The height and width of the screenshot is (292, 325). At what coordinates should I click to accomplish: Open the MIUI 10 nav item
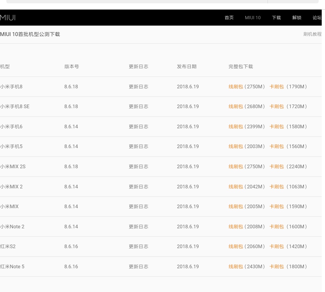pyautogui.click(x=253, y=18)
